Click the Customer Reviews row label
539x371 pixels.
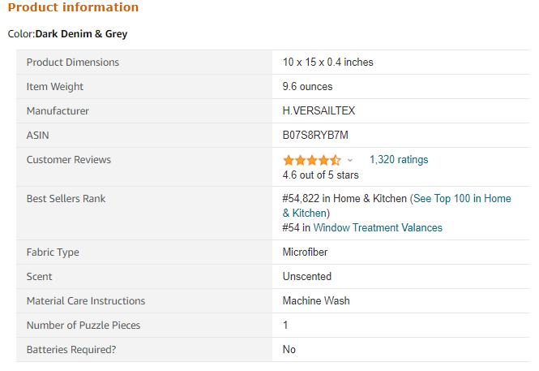[x=69, y=160]
